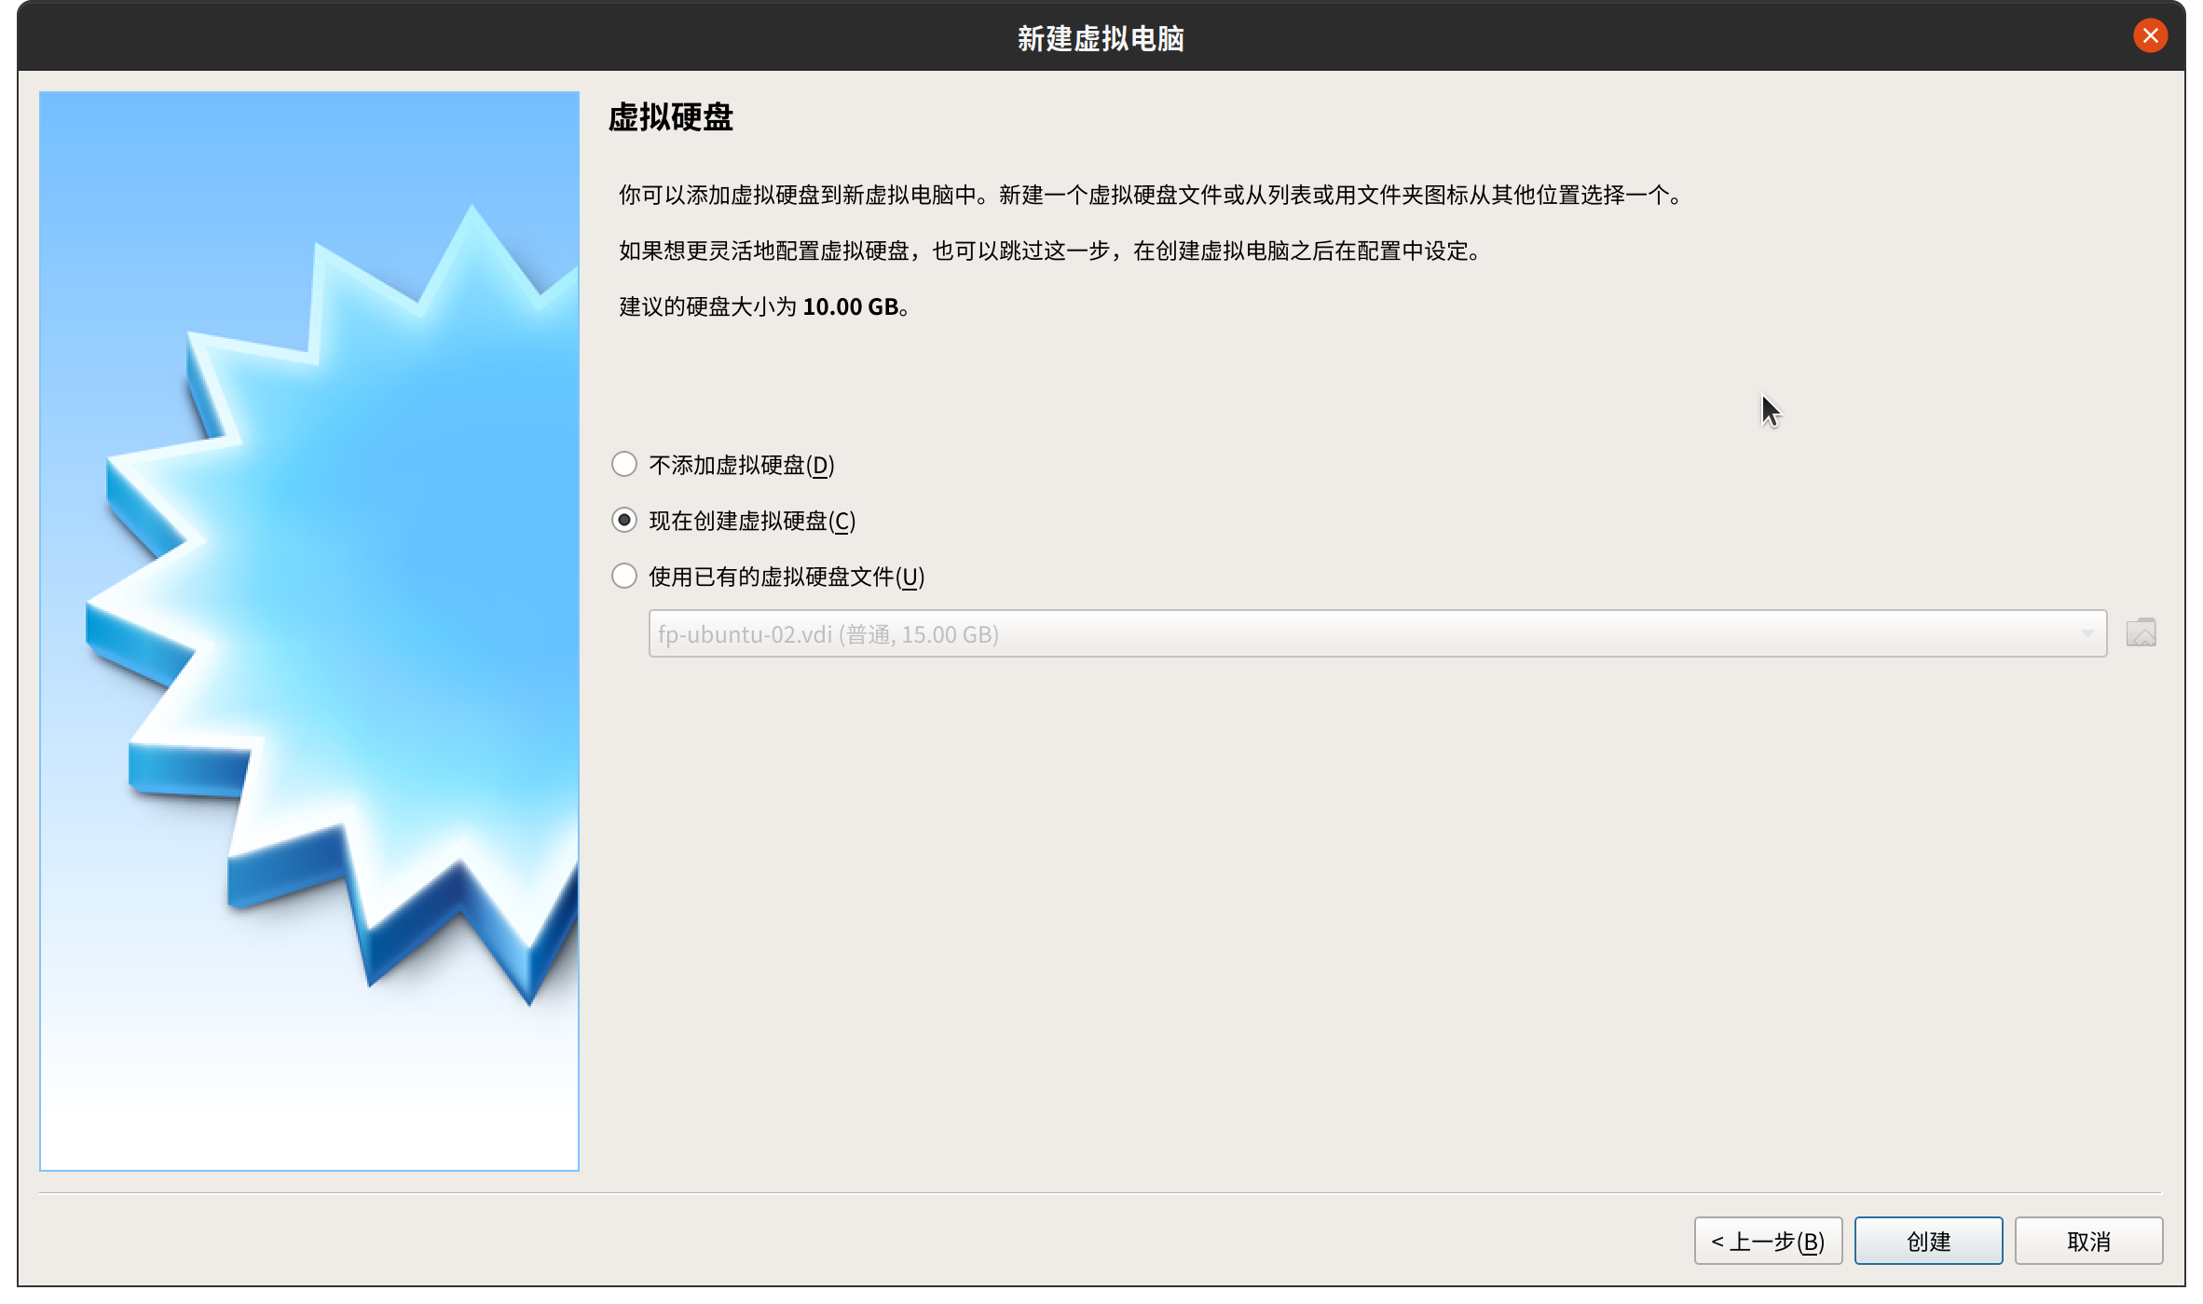Close the 新建虚拟电脑 dialog window
The image size is (2203, 1304).
[x=2150, y=36]
